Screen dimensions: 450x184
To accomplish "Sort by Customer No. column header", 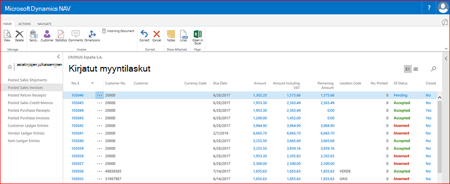I will point(116,83).
